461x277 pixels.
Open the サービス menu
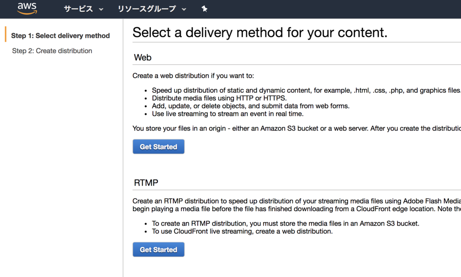(x=78, y=9)
